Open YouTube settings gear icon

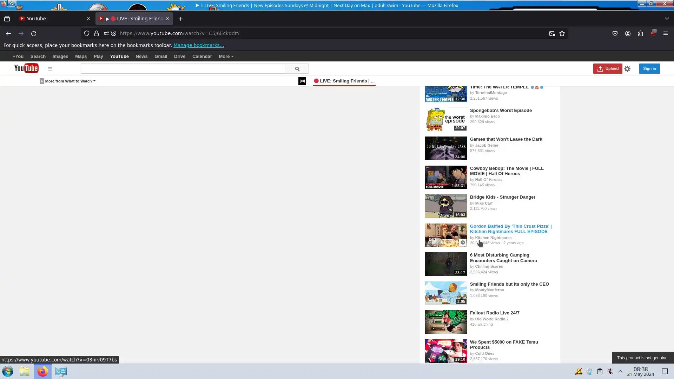coord(627,69)
